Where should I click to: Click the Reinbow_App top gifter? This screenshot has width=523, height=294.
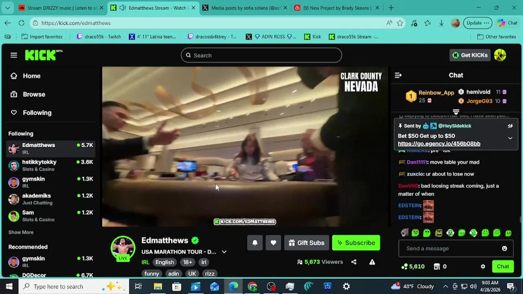[436, 93]
